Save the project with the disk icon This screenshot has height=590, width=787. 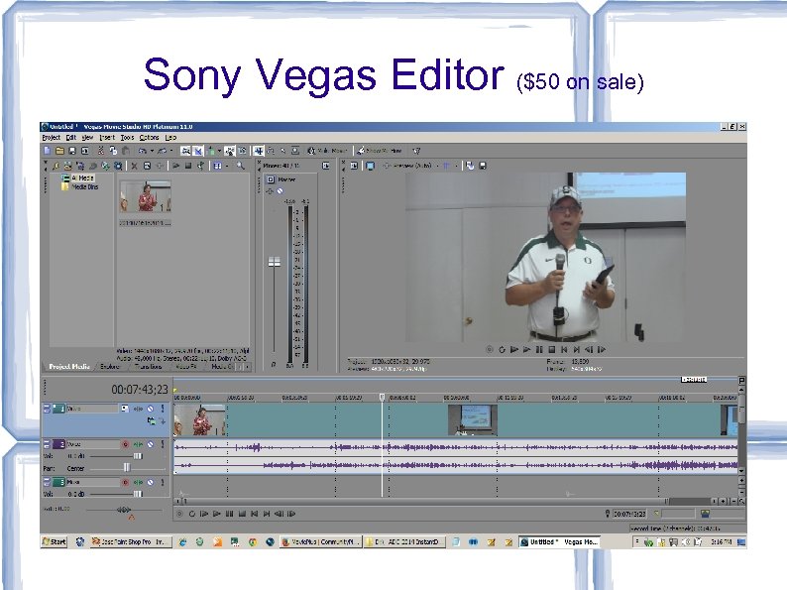[72, 151]
